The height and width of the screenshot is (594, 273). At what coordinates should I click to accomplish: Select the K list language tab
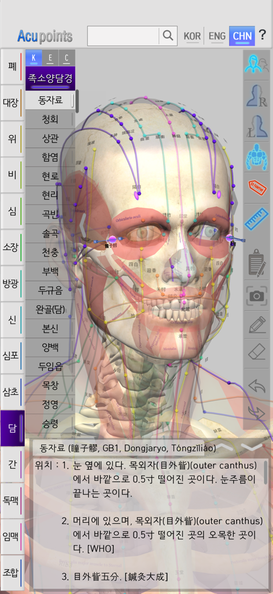coord(34,59)
